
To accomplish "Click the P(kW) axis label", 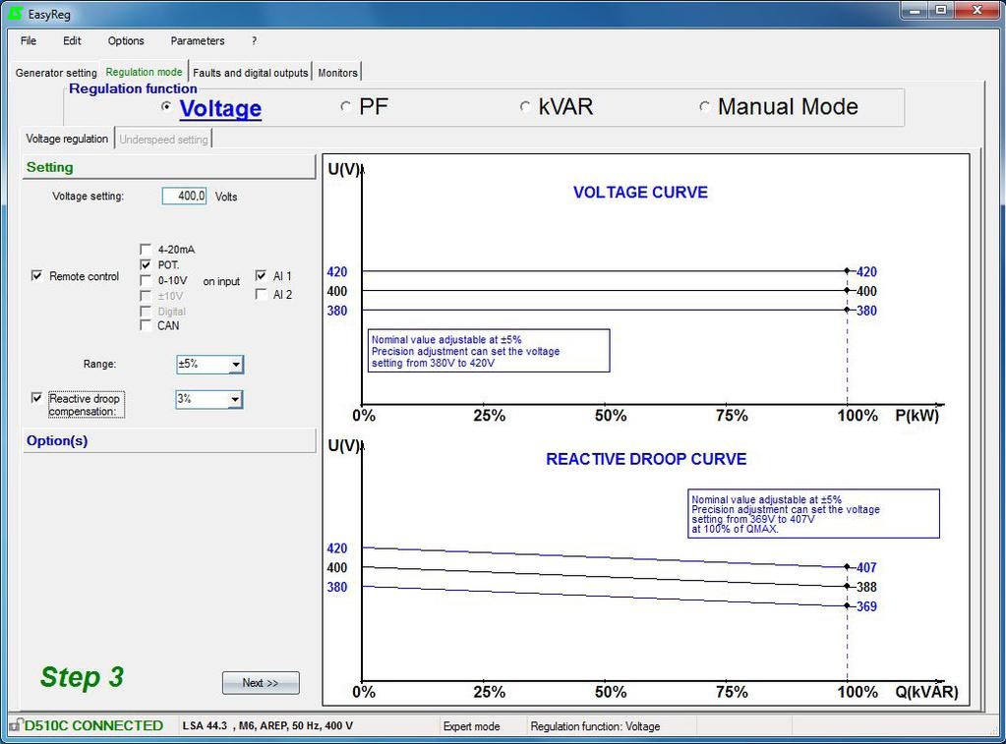I will coord(917,416).
